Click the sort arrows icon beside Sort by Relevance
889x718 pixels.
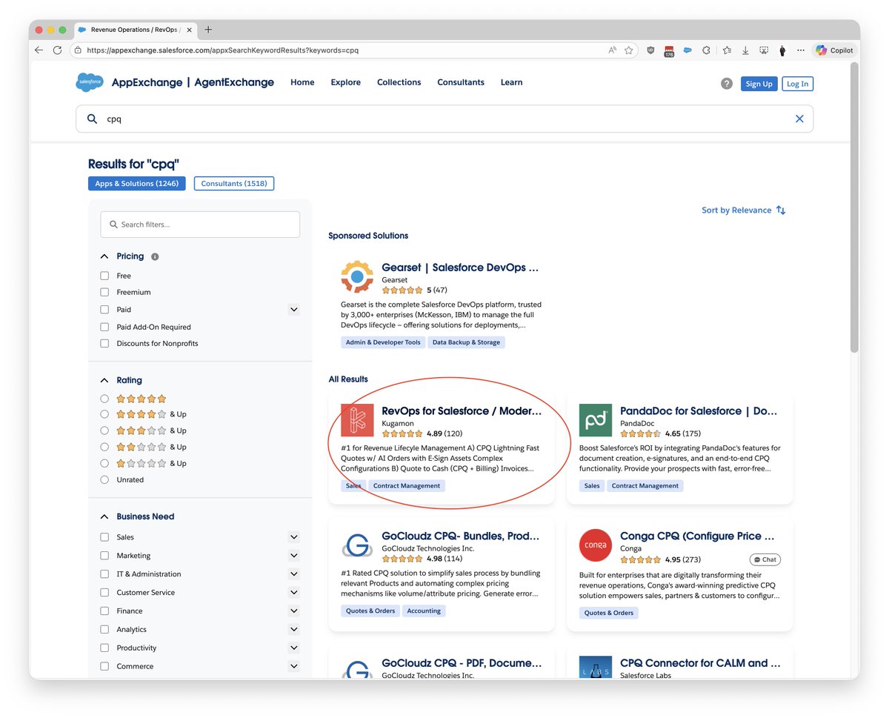pyautogui.click(x=781, y=210)
